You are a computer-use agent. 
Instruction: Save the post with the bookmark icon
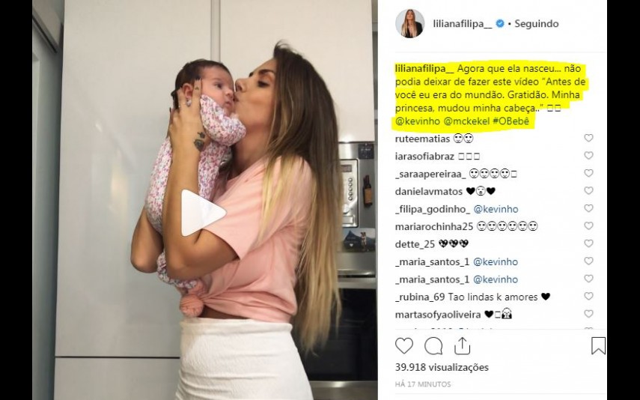598,346
